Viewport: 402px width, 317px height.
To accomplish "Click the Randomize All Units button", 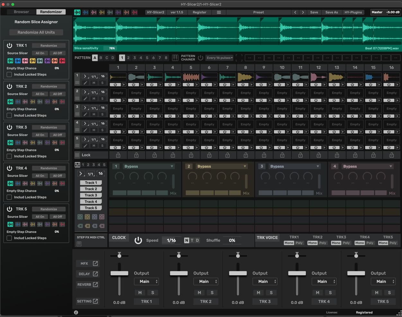I will click(x=36, y=32).
